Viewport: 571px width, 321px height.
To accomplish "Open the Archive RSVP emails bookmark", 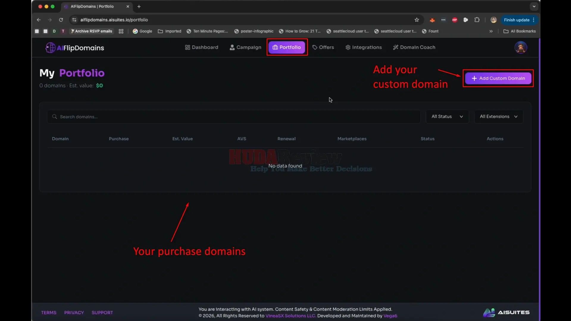I will pos(92,31).
